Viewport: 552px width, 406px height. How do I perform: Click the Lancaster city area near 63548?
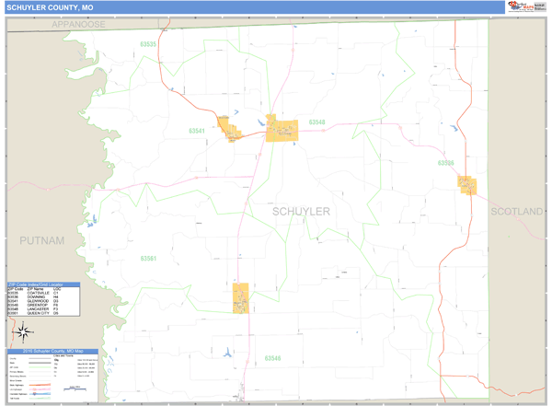(x=283, y=129)
